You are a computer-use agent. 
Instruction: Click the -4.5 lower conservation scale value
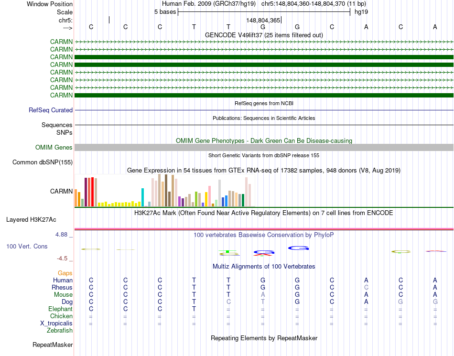tap(62, 258)
